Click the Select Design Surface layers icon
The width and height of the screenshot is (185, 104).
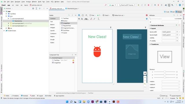pos(79,15)
